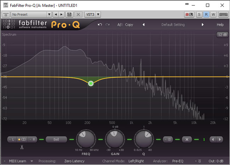Open the on-screen keyboard icon
The image size is (230, 165).
tap(223, 14)
